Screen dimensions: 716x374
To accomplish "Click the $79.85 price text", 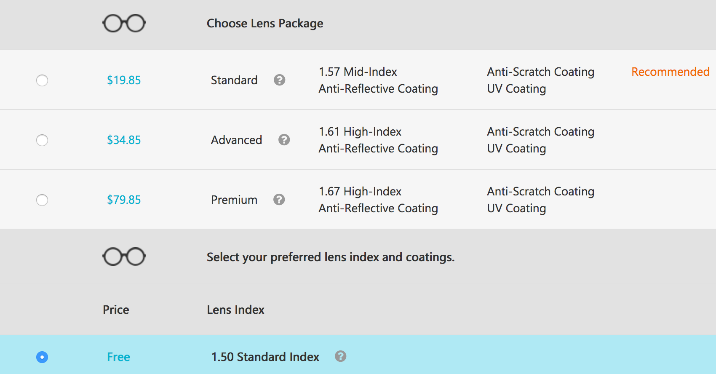I will click(x=124, y=200).
